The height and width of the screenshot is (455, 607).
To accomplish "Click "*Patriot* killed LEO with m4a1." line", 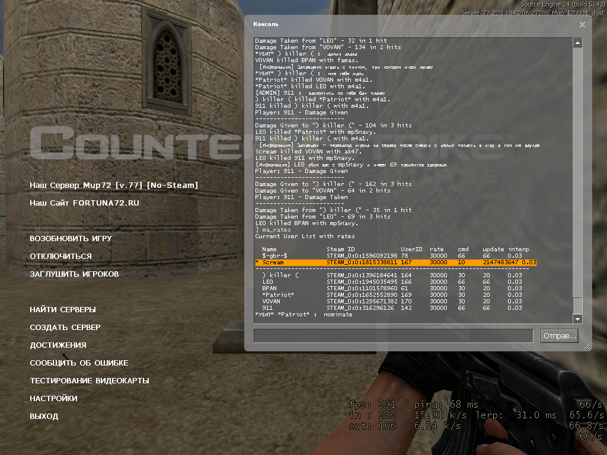I will 310,86.
